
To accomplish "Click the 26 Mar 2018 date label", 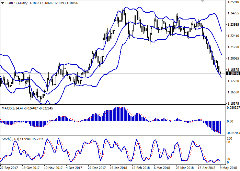I will tap(183, 168).
